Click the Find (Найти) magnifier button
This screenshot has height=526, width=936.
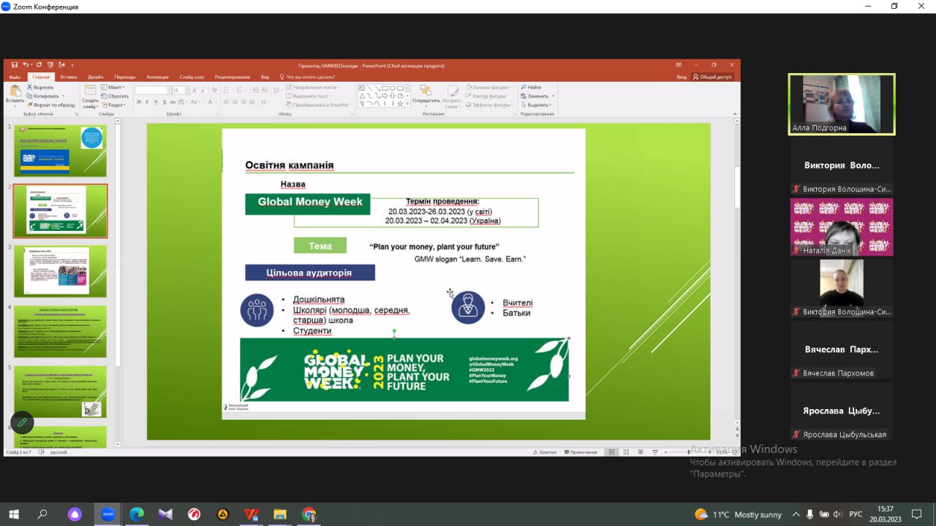[x=532, y=87]
